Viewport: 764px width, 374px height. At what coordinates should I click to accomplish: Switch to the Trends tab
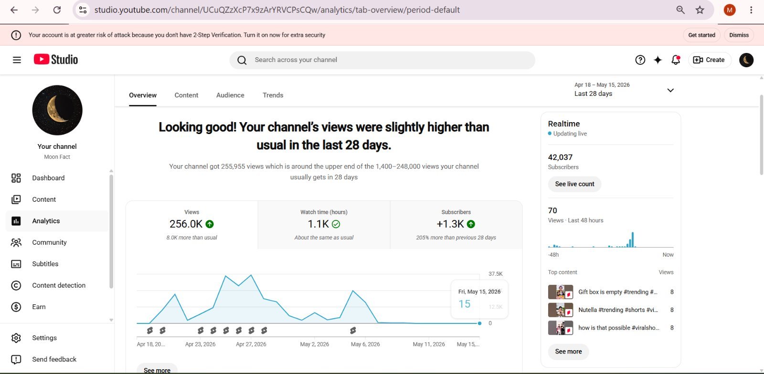click(273, 95)
